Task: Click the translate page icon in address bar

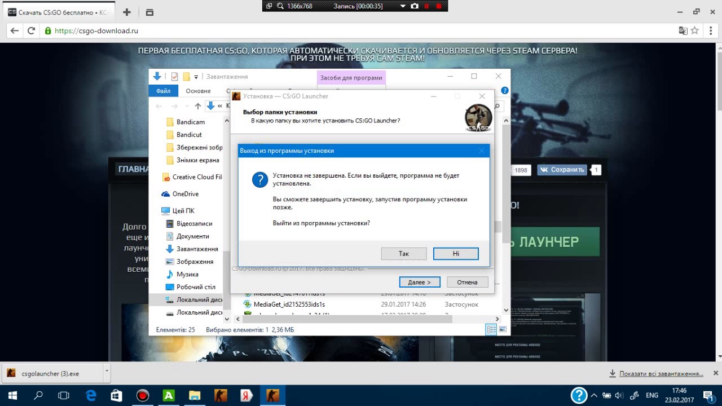Action: tap(683, 31)
